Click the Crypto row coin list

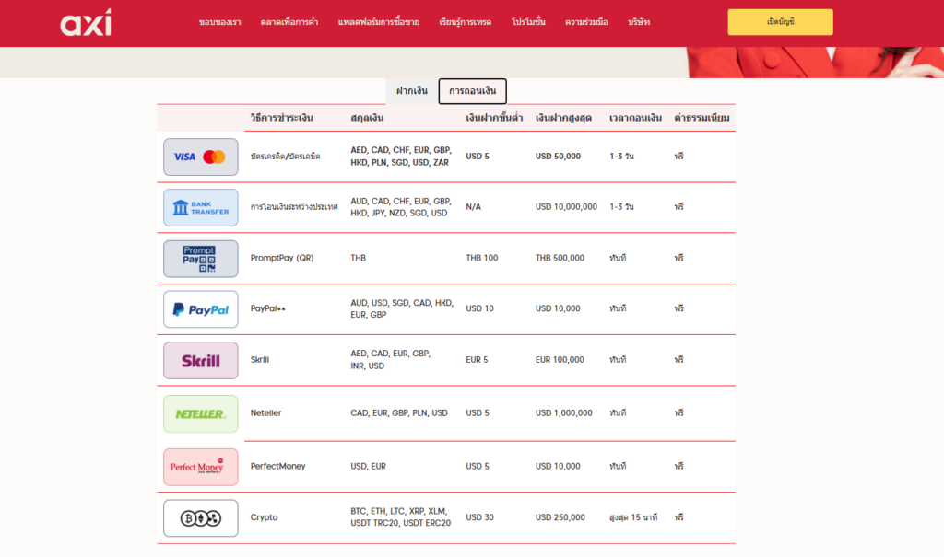click(x=400, y=517)
